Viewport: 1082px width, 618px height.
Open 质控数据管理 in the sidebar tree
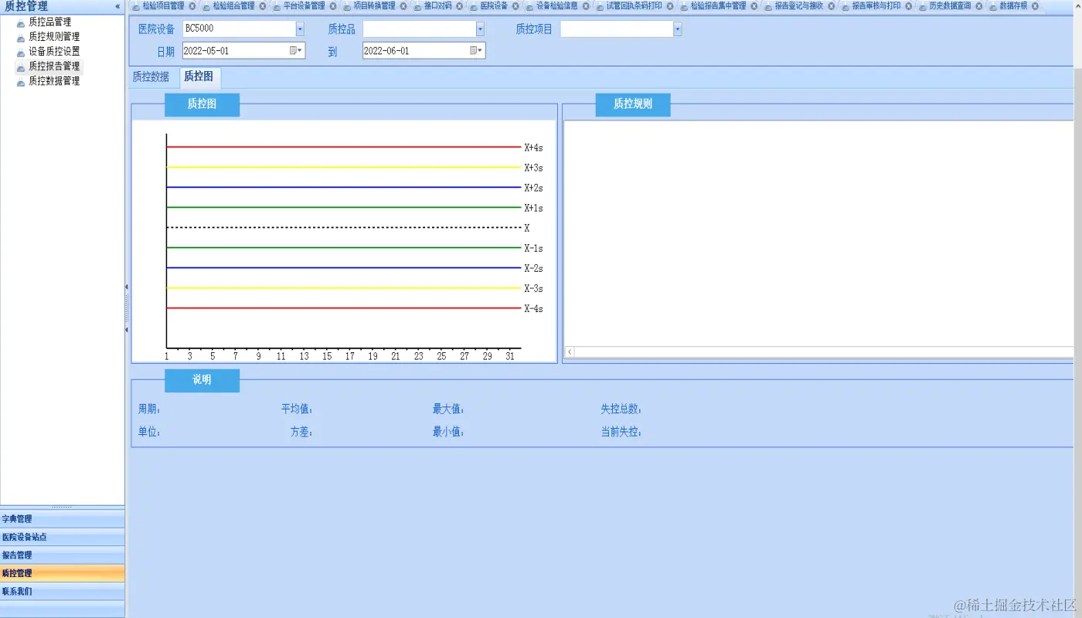pos(54,81)
